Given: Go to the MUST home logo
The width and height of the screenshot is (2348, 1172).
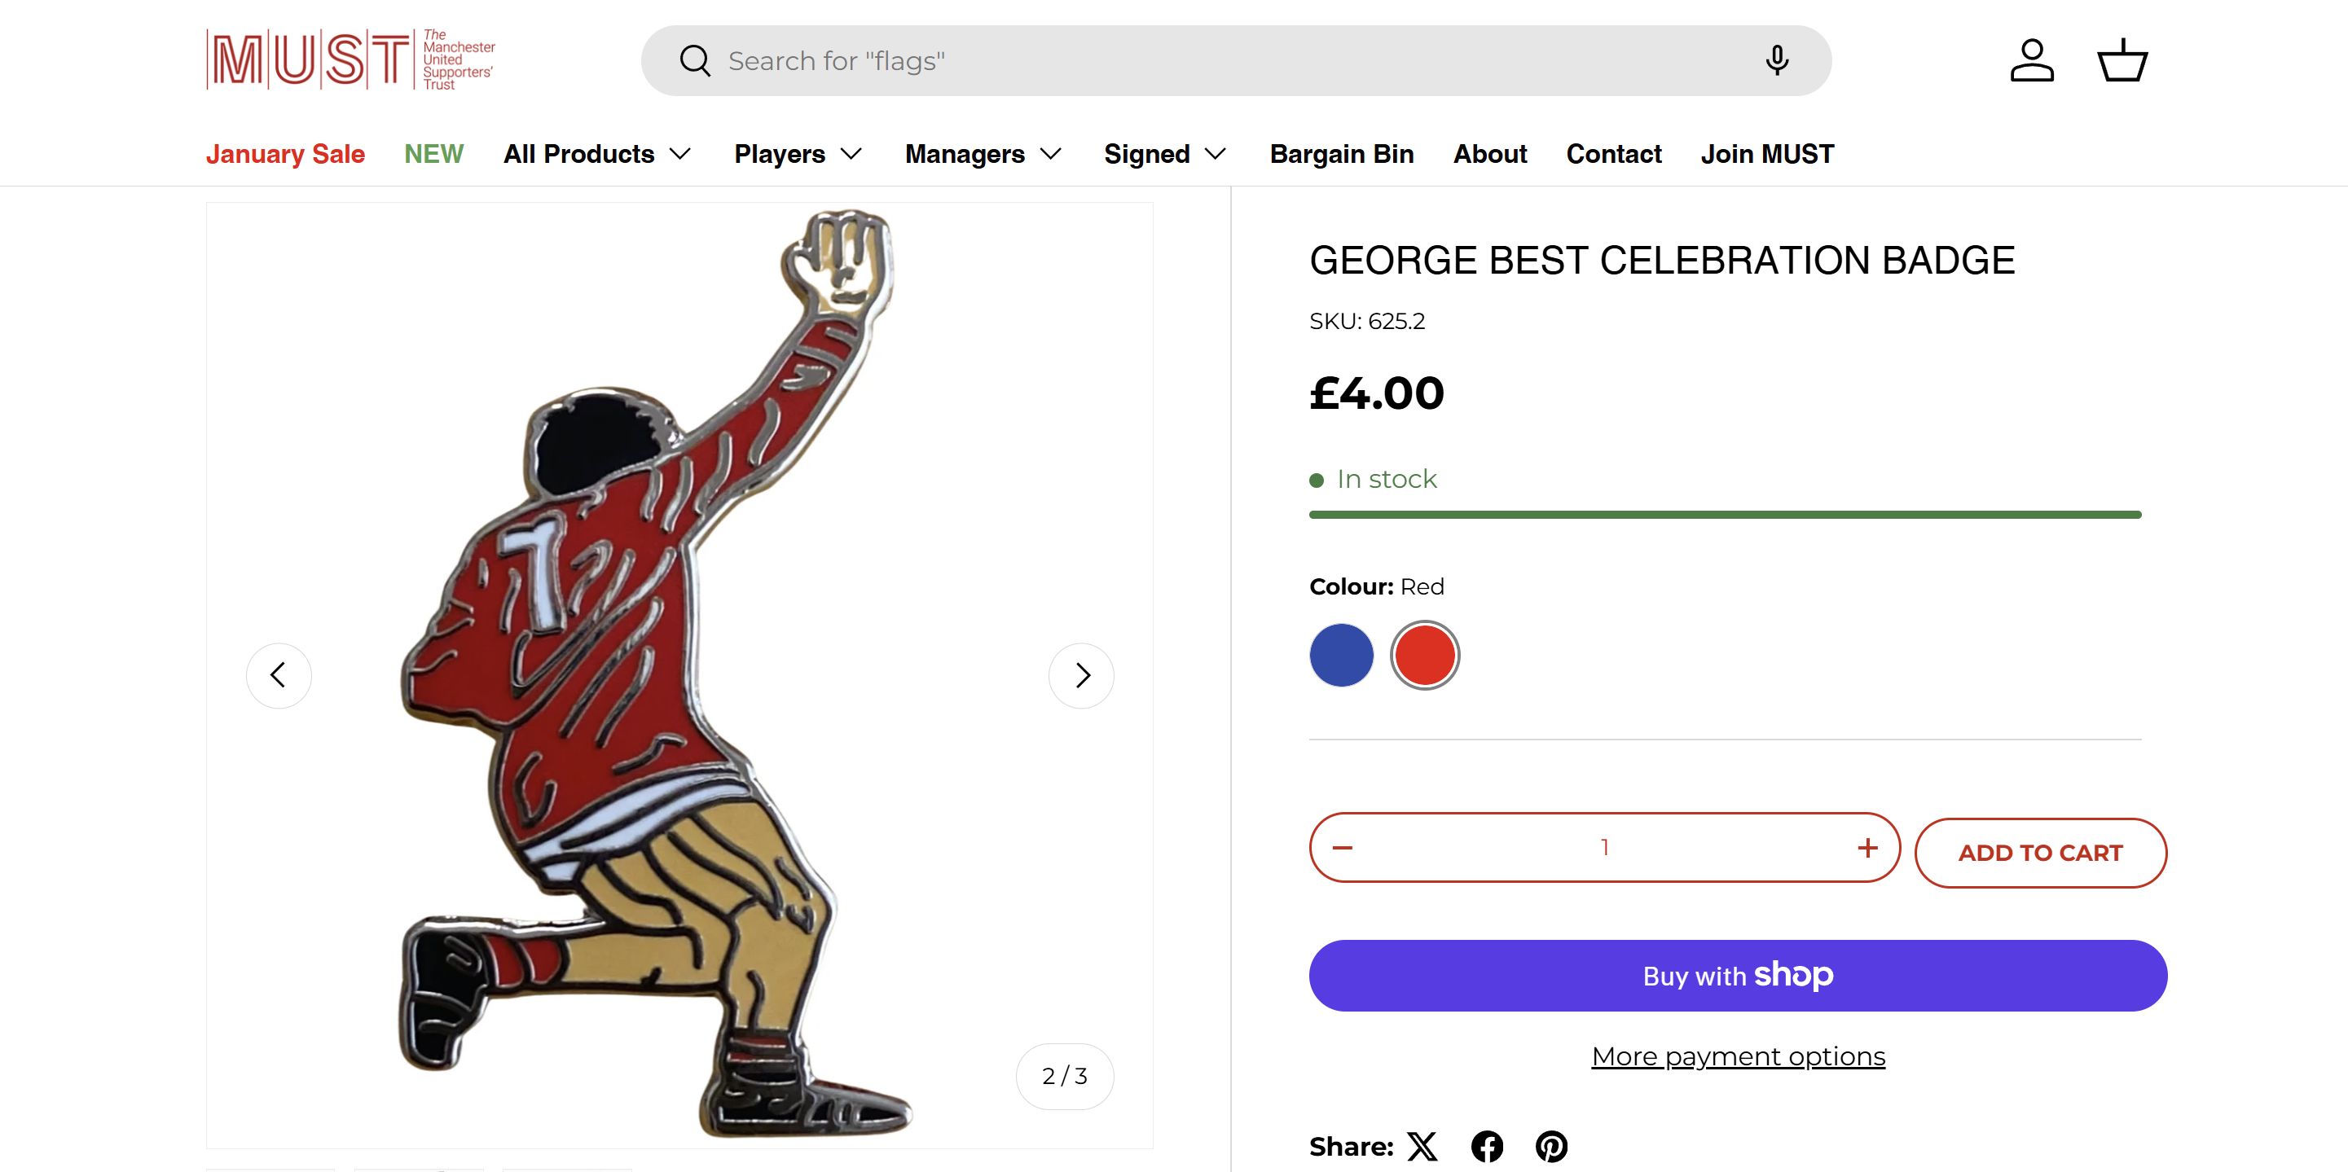Looking at the screenshot, I should click(351, 60).
